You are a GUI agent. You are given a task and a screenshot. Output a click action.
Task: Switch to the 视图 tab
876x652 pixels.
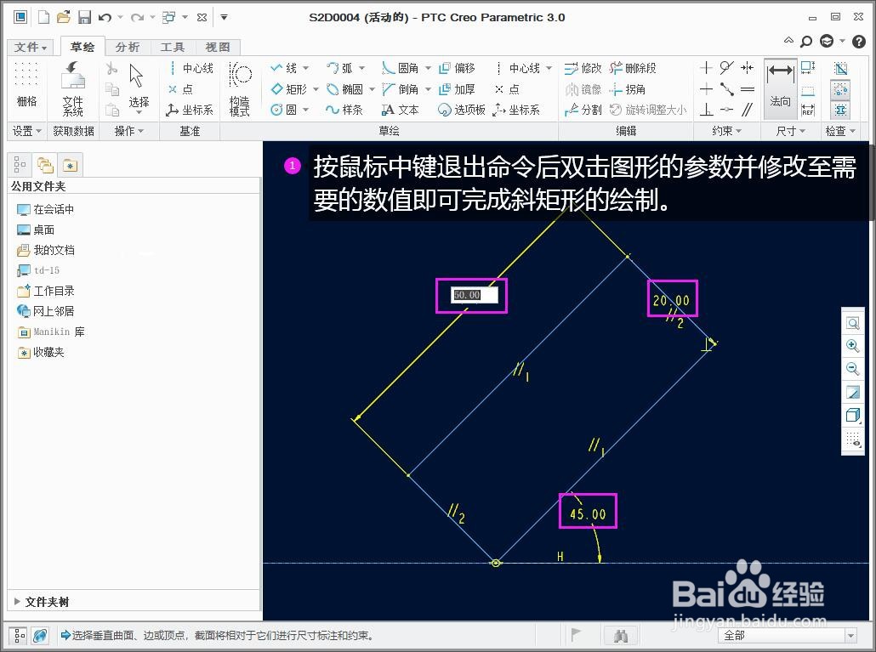pyautogui.click(x=218, y=47)
